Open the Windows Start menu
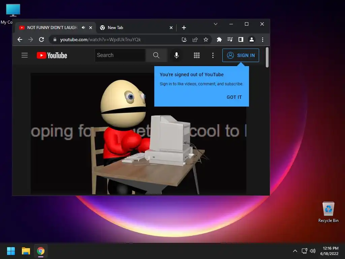The height and width of the screenshot is (259, 345). pos(11,251)
